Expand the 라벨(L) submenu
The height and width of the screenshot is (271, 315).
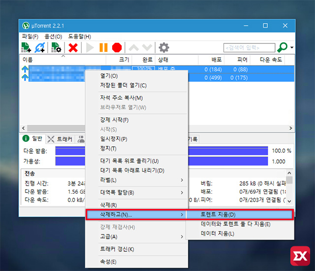tap(137, 180)
